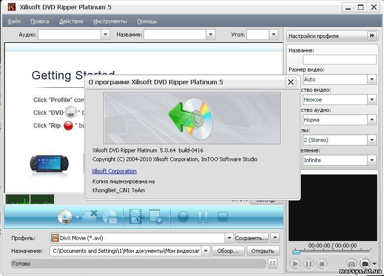Expand the Угол dropdown

click(273, 34)
